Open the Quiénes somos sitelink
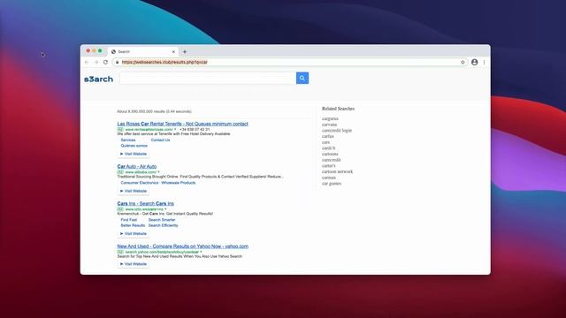The height and width of the screenshot is (318, 566). coord(134,146)
